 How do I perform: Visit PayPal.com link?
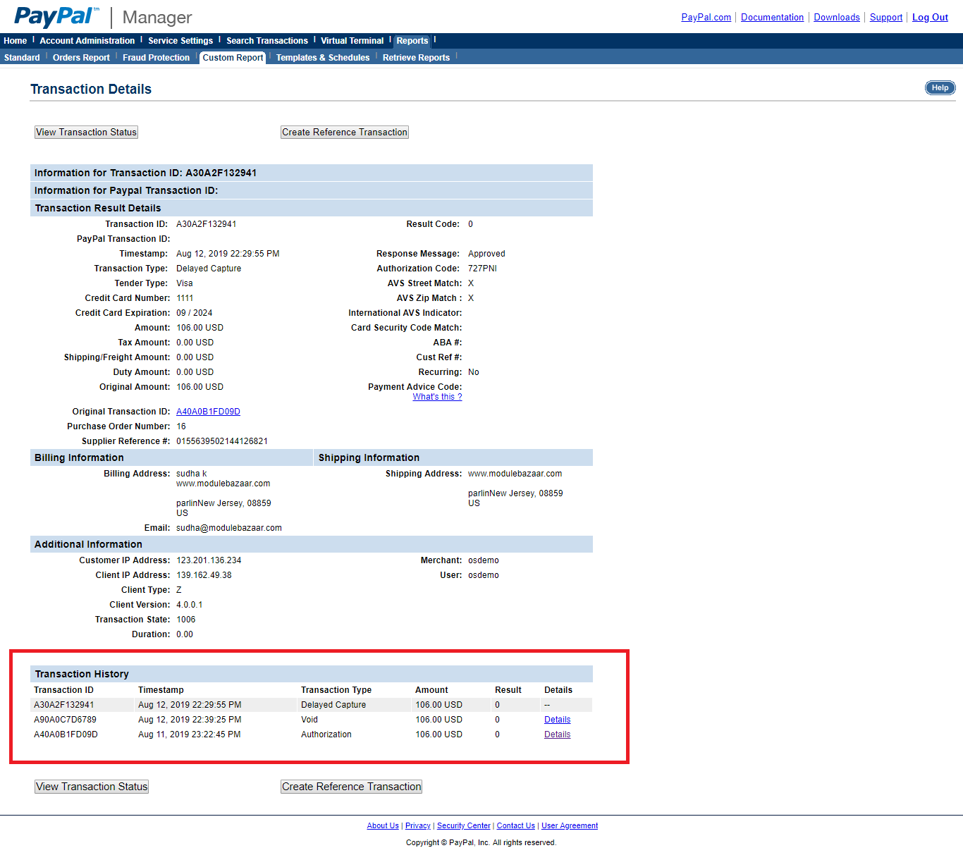tap(706, 18)
